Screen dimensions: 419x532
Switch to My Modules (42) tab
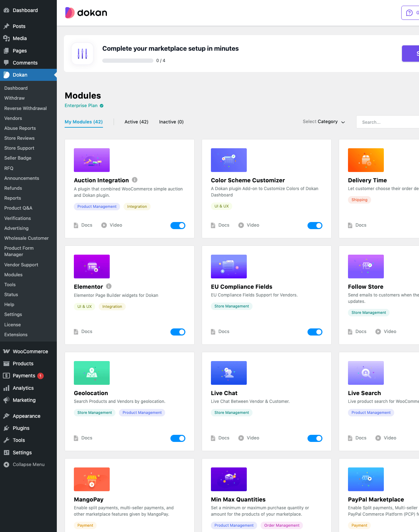point(84,122)
